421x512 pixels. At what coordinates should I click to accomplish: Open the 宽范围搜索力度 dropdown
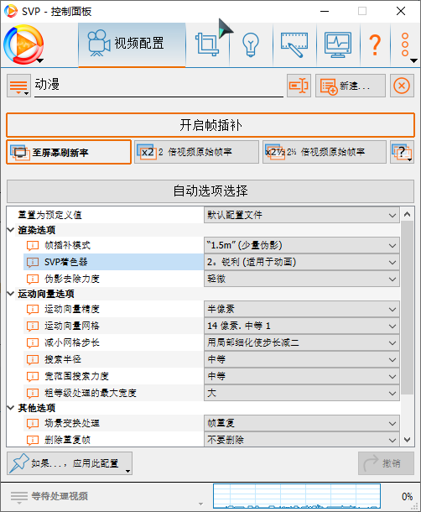(302, 376)
